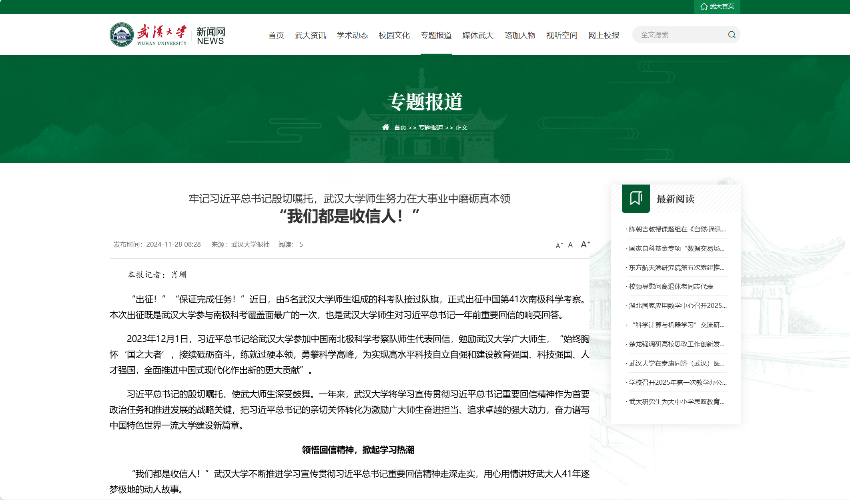Go to 首页 in the navigation bar
Viewport: 850px width, 500px height.
(x=276, y=35)
